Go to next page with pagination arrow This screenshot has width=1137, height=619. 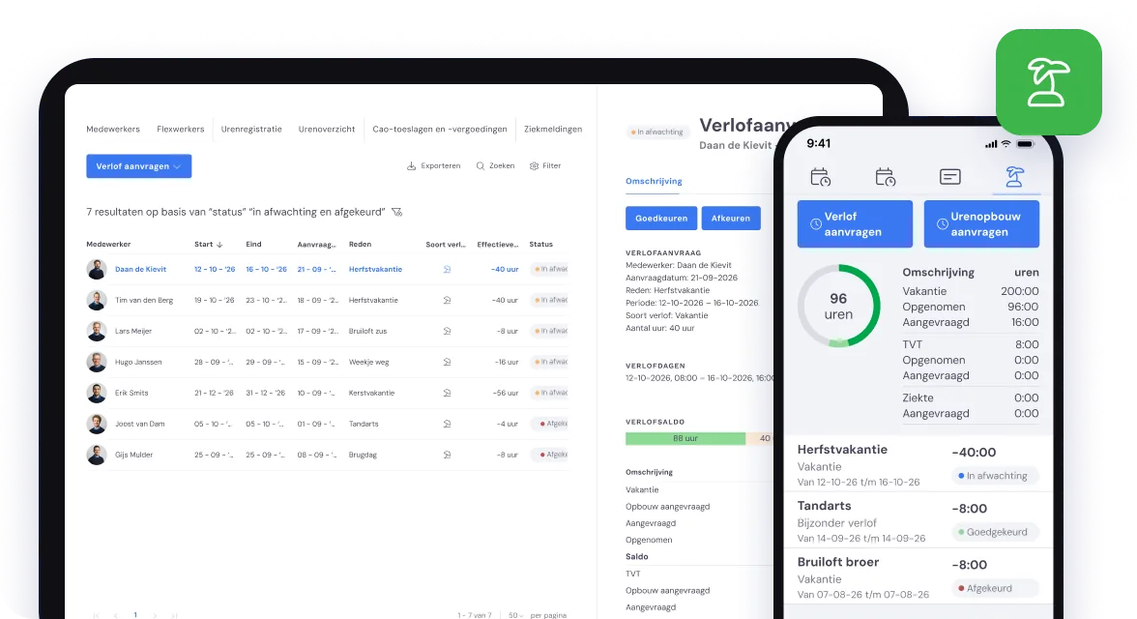point(155,615)
